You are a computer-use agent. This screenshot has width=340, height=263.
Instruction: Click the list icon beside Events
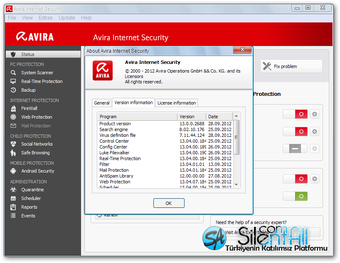pyautogui.click(x=13, y=216)
